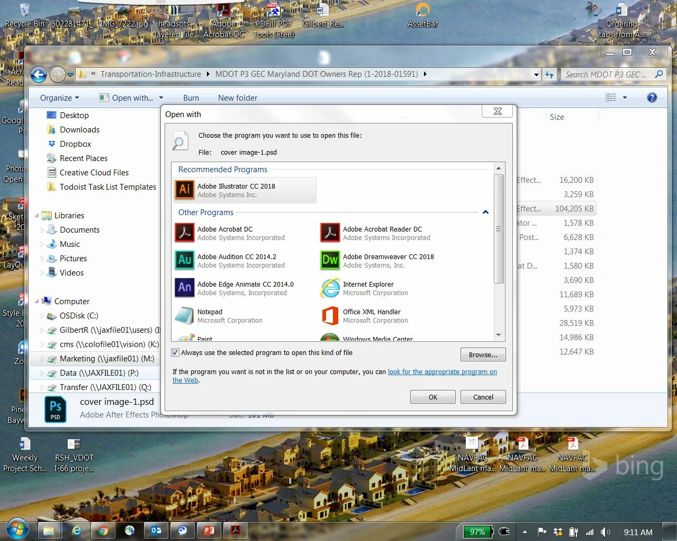This screenshot has width=677, height=541.
Task: Click the 9:11 AM clock
Action: click(x=638, y=532)
